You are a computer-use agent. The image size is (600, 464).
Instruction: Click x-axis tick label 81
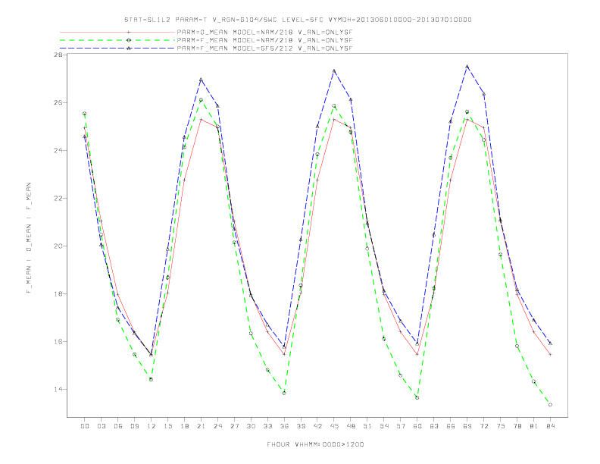coord(534,426)
